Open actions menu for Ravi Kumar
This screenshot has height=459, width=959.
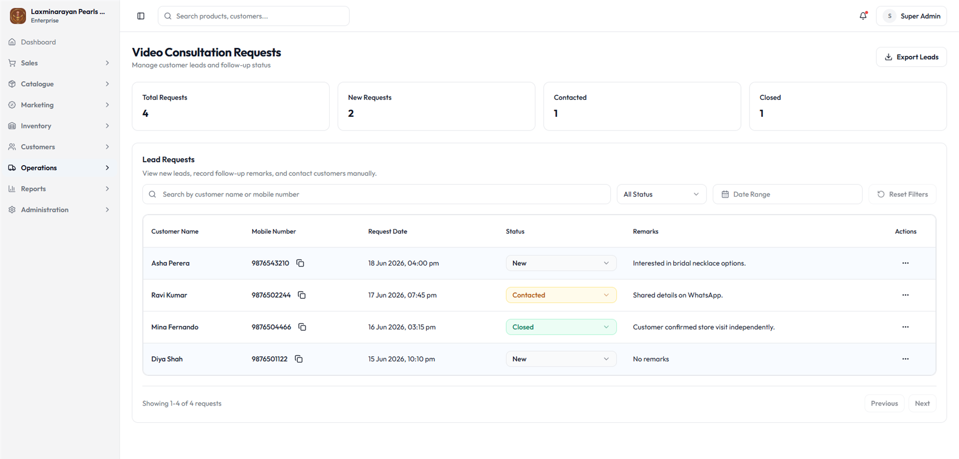click(x=905, y=295)
